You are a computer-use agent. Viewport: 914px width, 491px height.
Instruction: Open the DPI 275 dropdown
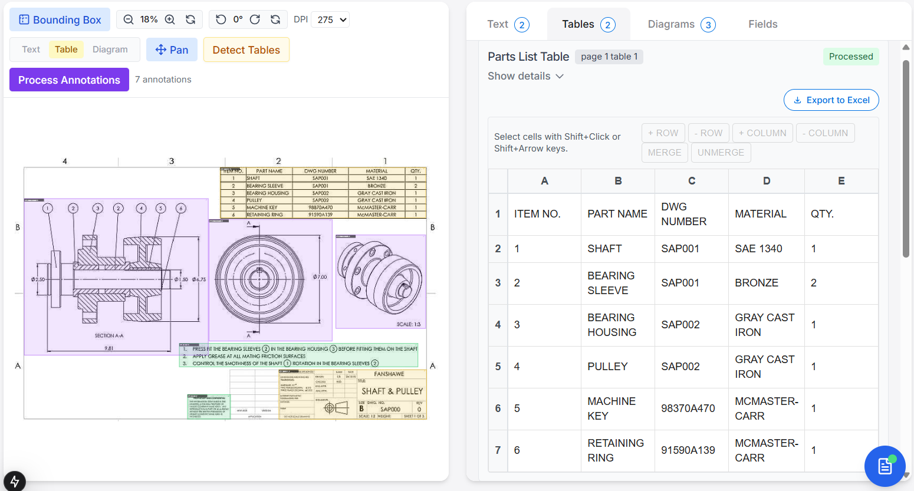(330, 19)
